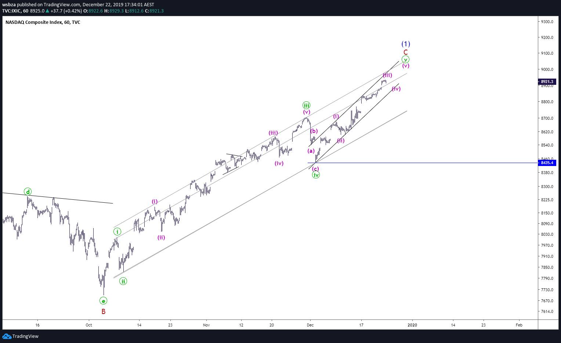Image resolution: width=561 pixels, height=343 pixels.
Task: Click the green circled v label
Action: [406, 59]
